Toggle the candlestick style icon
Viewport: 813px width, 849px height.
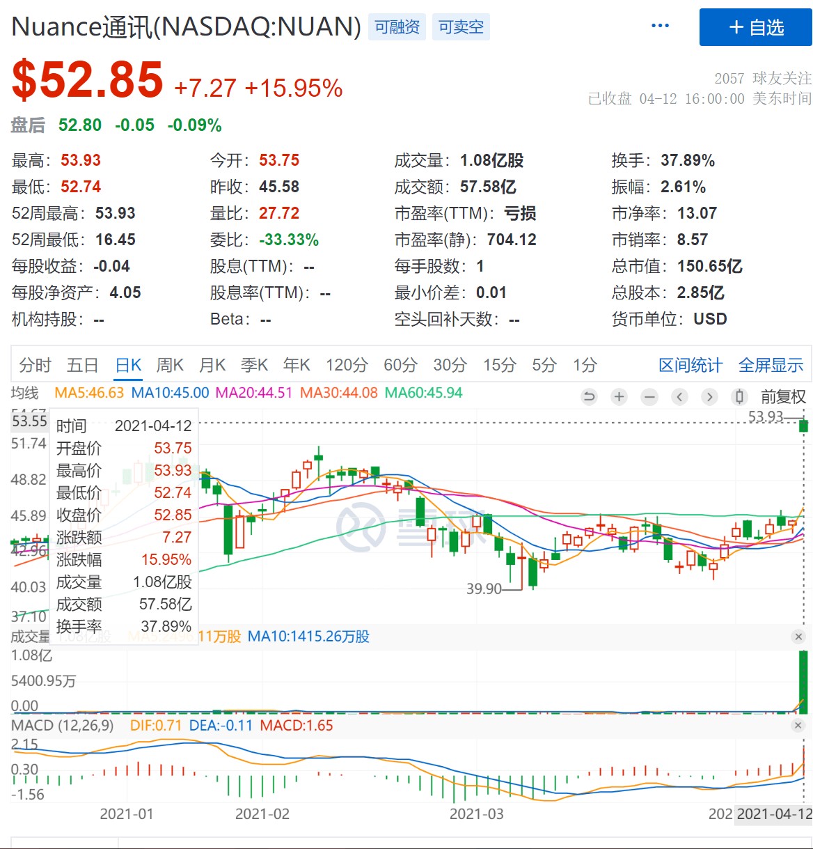pos(739,397)
